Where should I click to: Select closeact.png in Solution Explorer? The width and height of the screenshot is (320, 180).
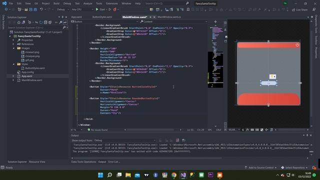pos(32,52)
